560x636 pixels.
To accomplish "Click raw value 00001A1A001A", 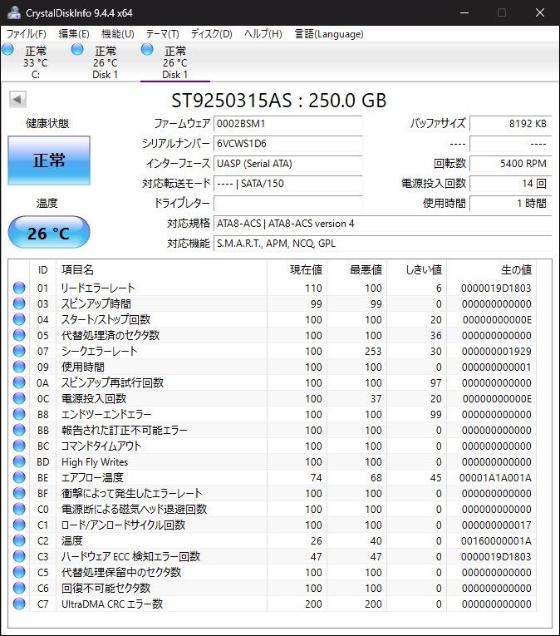I will (x=495, y=478).
